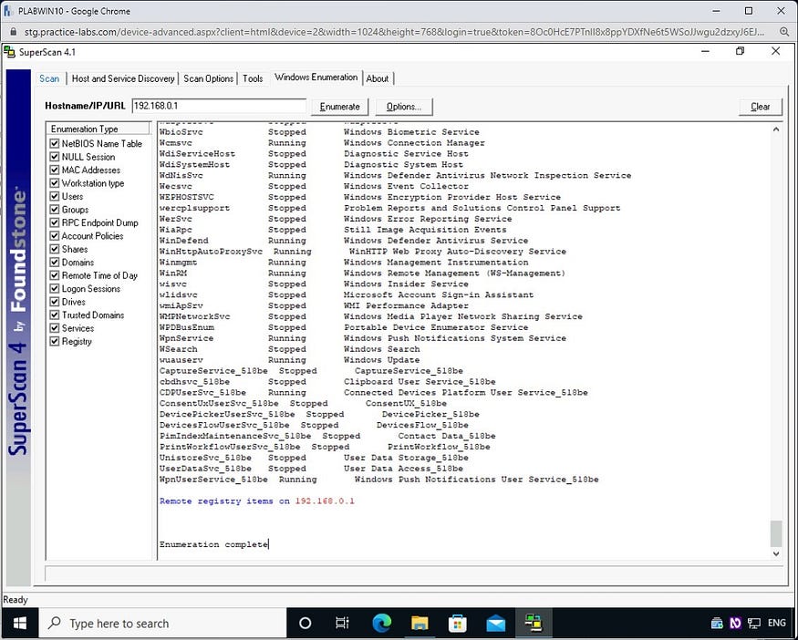Click scrollbar down arrow in results
The height and width of the screenshot is (640, 798).
(775, 553)
